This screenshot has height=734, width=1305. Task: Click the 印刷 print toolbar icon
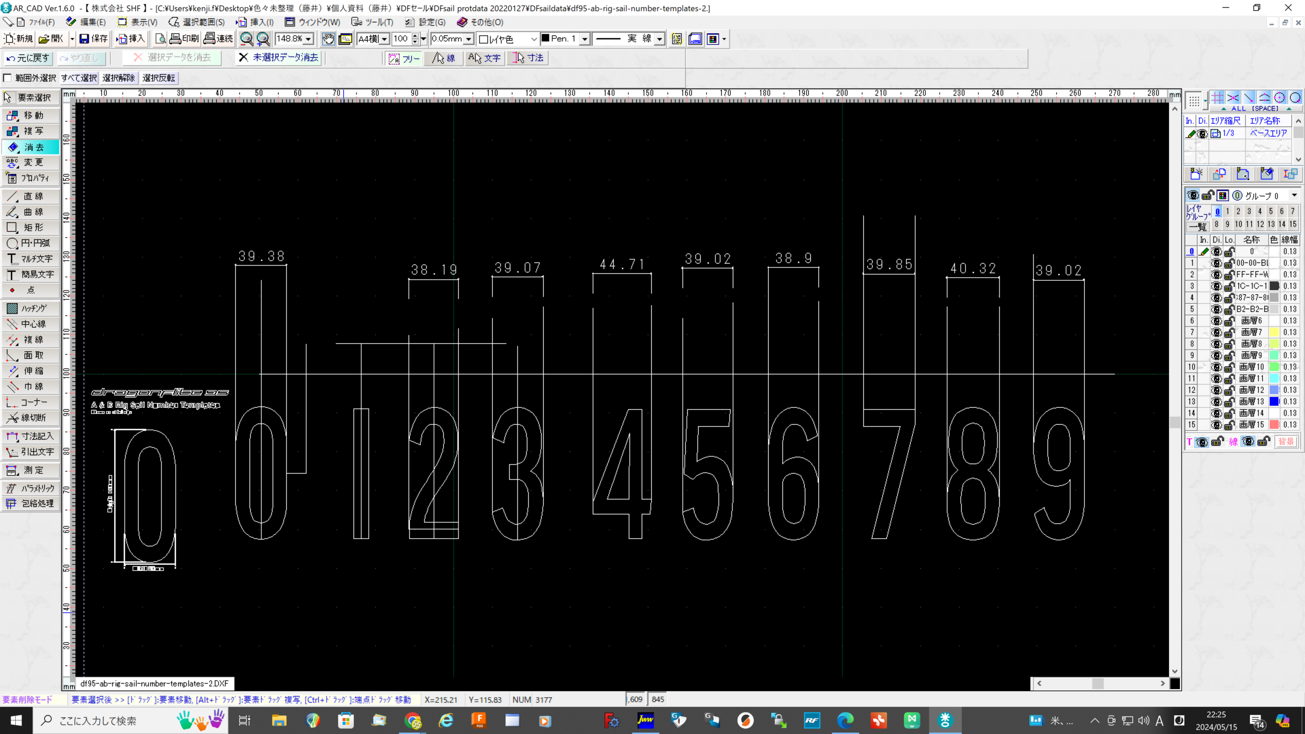point(184,39)
